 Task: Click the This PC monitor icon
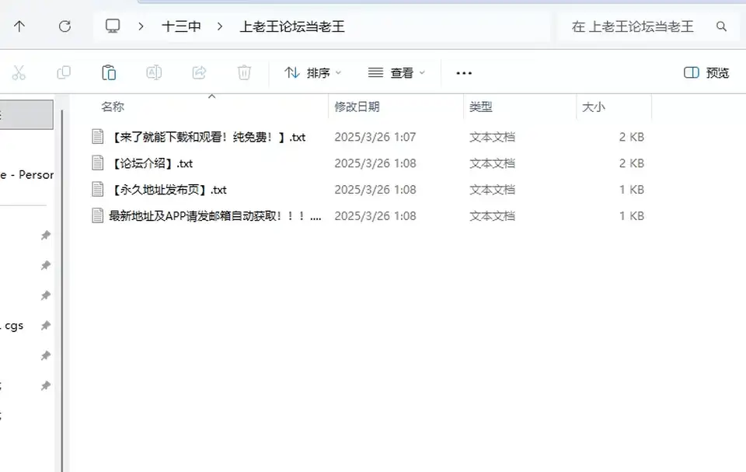point(113,26)
